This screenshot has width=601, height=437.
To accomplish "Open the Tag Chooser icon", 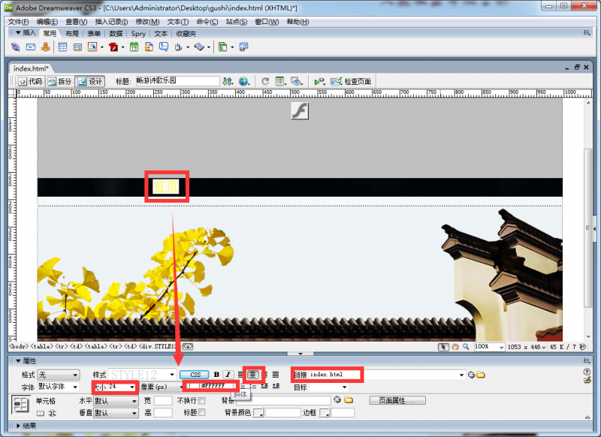I will (243, 47).
